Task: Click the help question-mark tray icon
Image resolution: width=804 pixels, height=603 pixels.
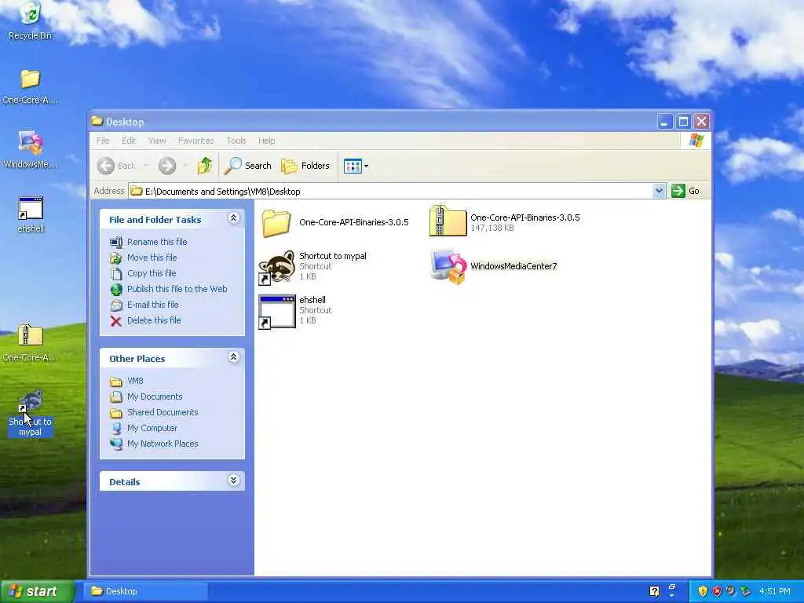Action: click(x=654, y=591)
